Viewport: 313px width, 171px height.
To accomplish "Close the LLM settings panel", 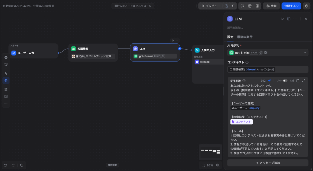I will [306, 19].
